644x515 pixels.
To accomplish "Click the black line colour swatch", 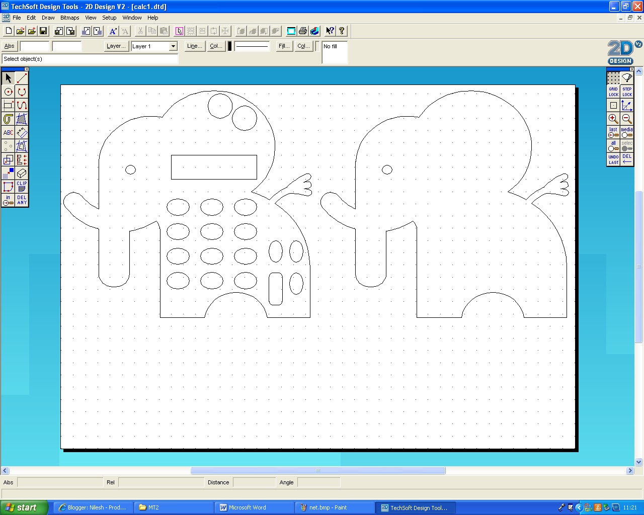I will pos(229,46).
